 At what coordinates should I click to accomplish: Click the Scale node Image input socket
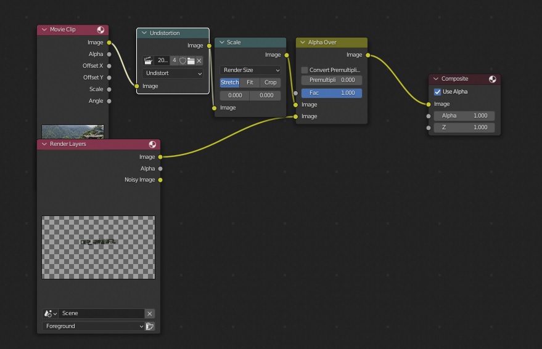[215, 108]
